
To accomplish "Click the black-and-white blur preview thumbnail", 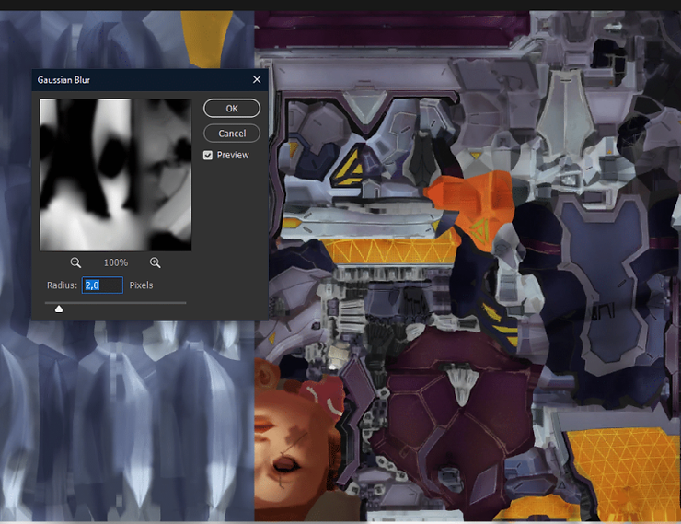I will pos(115,175).
